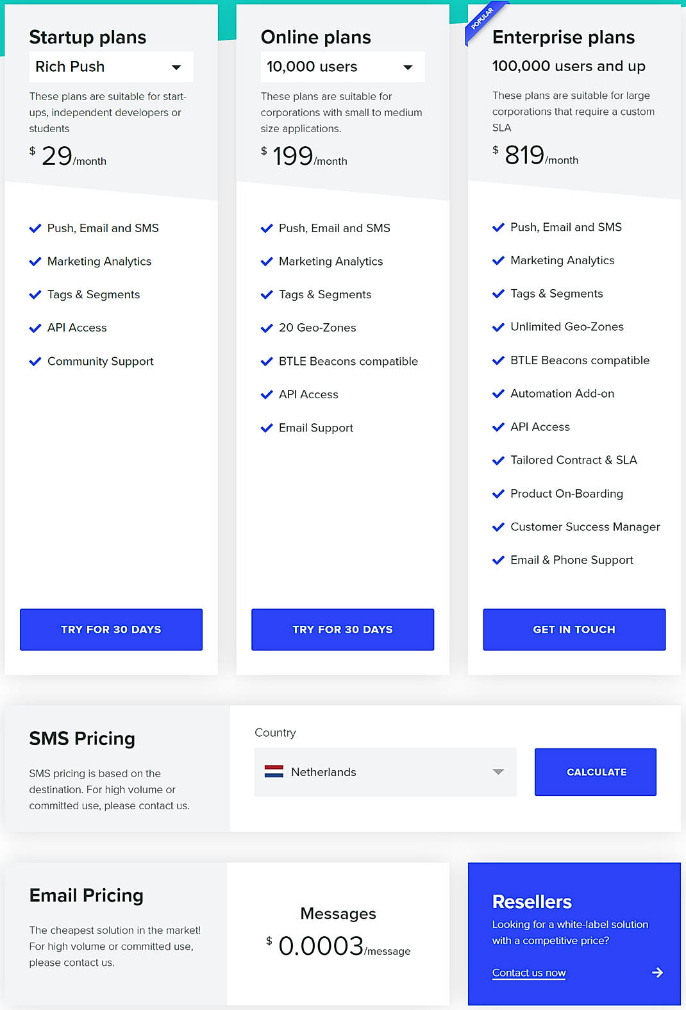Click checkmark next to Product On-Boarding

498,494
